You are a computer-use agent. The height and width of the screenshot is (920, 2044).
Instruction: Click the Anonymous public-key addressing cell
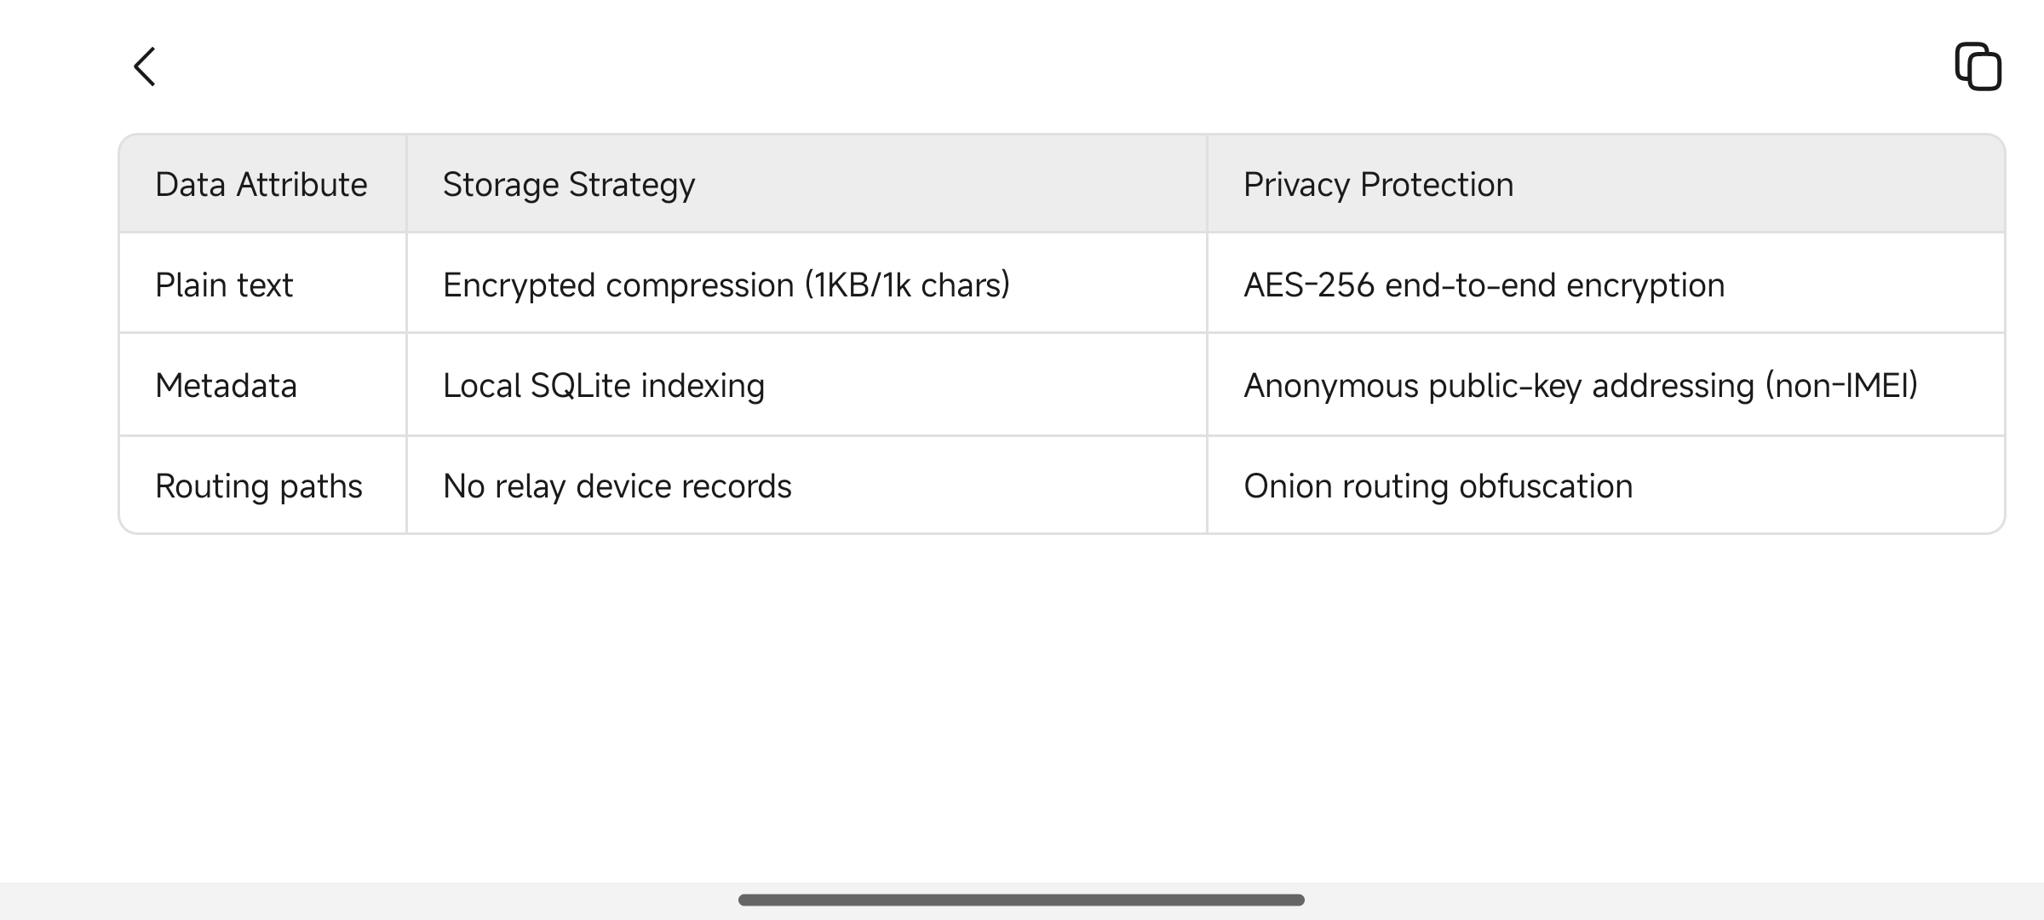pyautogui.click(x=1606, y=385)
